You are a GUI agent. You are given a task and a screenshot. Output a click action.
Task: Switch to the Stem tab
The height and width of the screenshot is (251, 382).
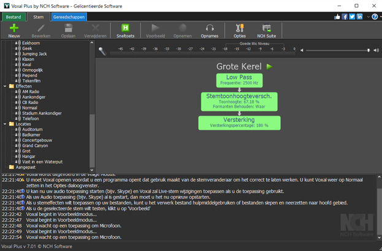39,17
